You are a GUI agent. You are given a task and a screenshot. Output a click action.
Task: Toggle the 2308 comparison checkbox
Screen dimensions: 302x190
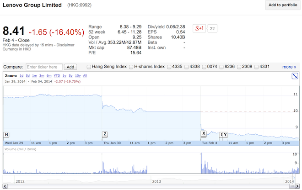[239, 67]
